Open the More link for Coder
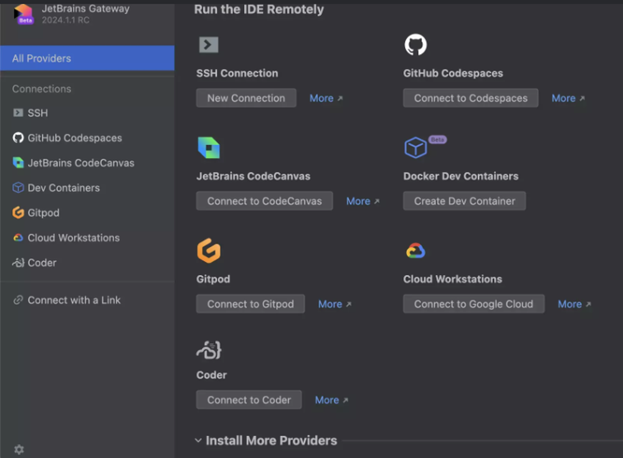 [x=331, y=400]
